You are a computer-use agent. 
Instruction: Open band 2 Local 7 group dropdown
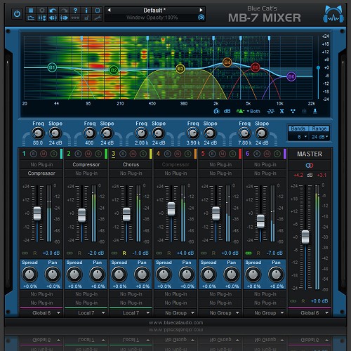pyautogui.click(x=86, y=313)
